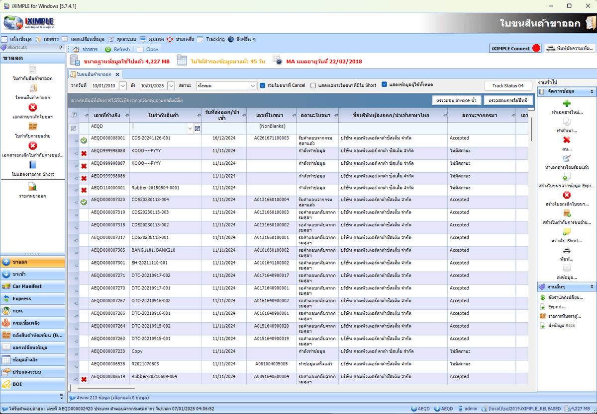The height and width of the screenshot is (414, 597).
Task: Collapse the งานอื่นๆ panel
Action: point(592,287)
